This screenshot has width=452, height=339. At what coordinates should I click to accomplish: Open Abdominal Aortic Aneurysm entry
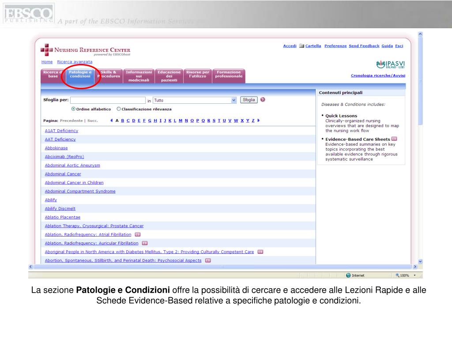pos(72,166)
